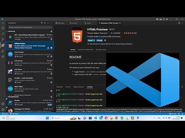Click Go Live in the status bar
Image resolution: width=185 pixels, height=138 pixels.
point(173,113)
